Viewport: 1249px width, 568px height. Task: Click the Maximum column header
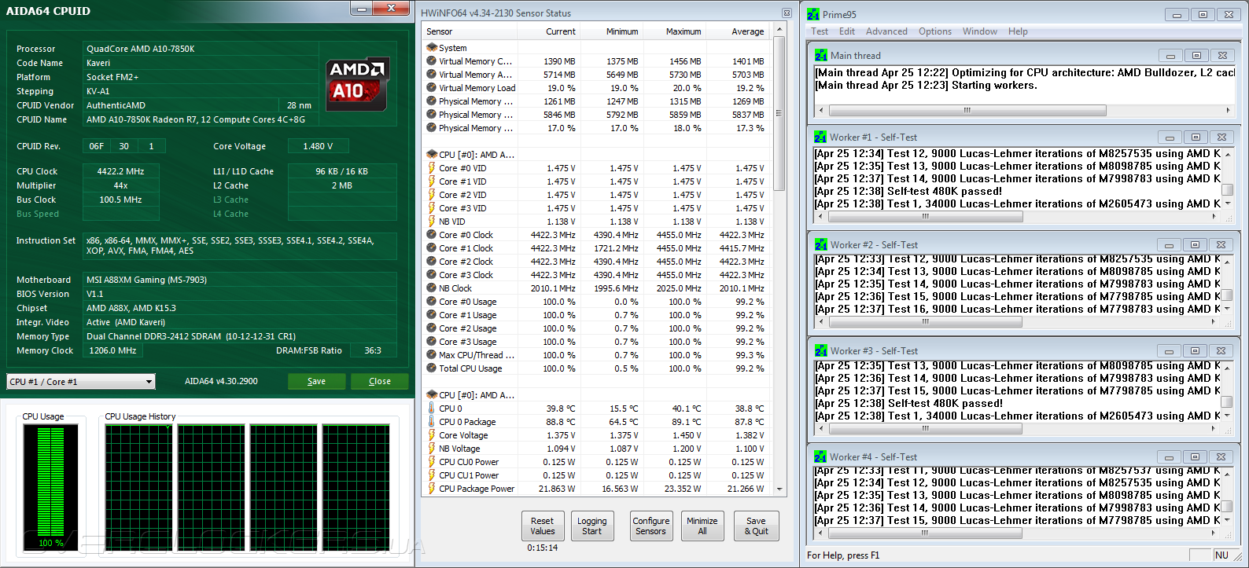675,31
